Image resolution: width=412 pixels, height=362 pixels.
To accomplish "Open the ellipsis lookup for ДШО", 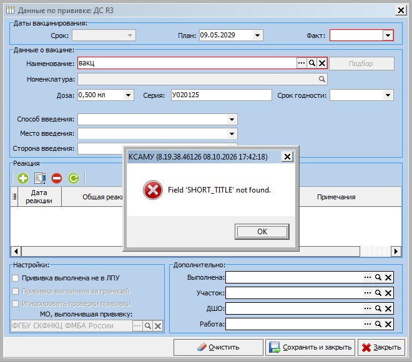I will tap(368, 308).
